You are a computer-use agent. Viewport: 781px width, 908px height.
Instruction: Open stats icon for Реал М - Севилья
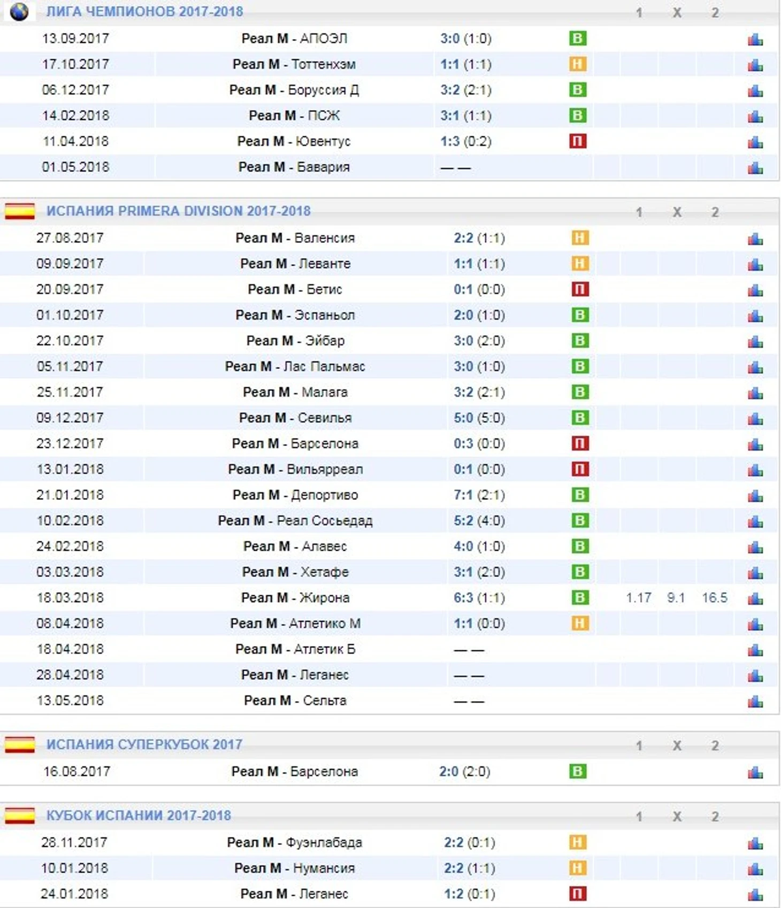point(755,418)
